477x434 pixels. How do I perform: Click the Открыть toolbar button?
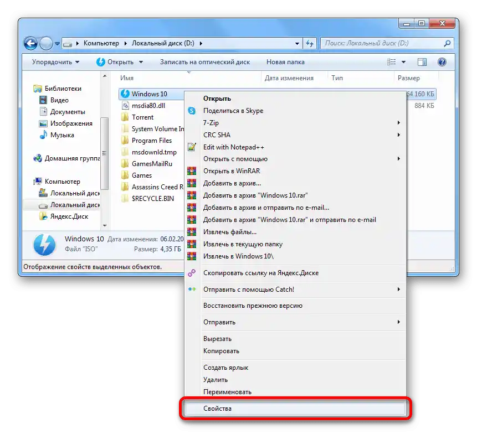(x=115, y=62)
